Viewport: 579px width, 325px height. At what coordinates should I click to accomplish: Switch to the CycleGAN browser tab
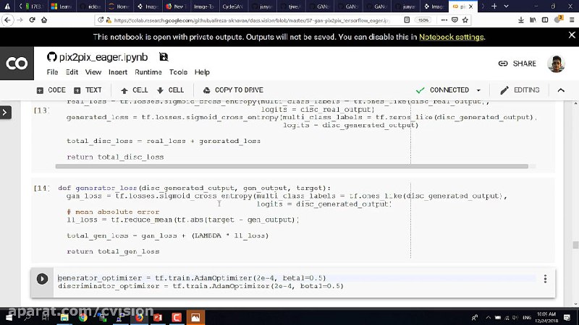click(232, 6)
